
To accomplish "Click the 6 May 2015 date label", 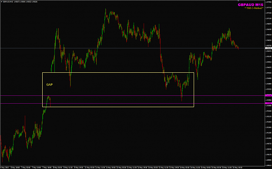I will pos(4,168).
